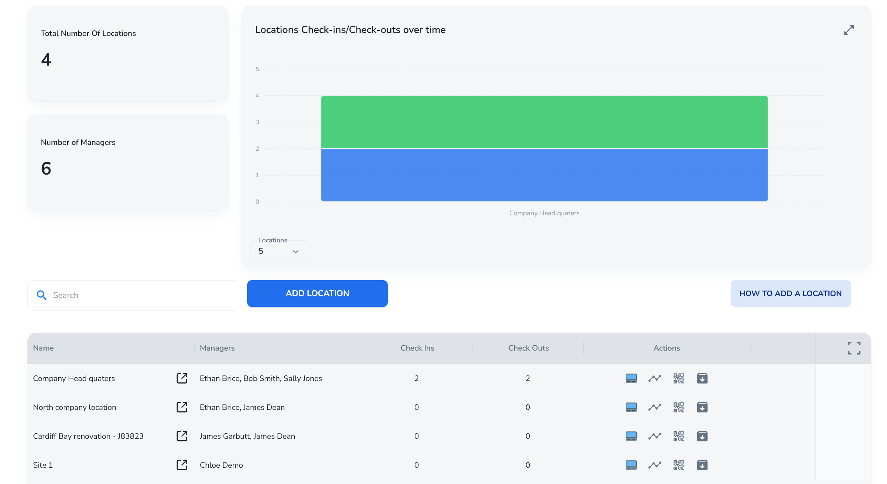
Task: Click the green segment of the chart bar
Action: (x=544, y=122)
